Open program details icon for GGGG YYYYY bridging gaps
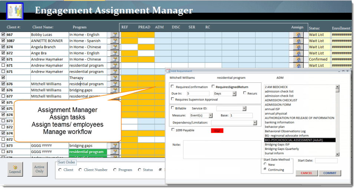356x190 pixels. point(115,145)
